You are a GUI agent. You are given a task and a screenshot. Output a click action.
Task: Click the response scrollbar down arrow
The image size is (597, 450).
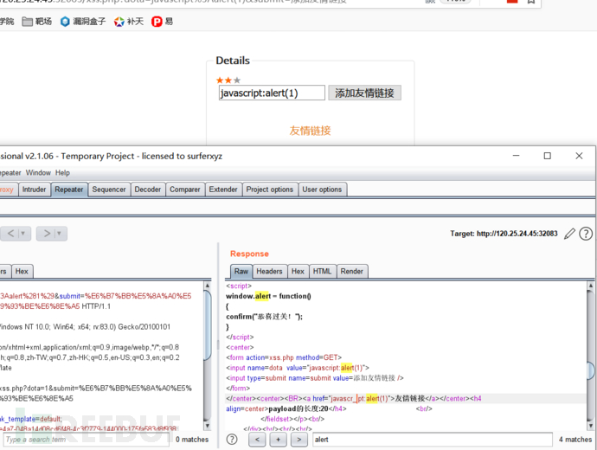point(591,426)
